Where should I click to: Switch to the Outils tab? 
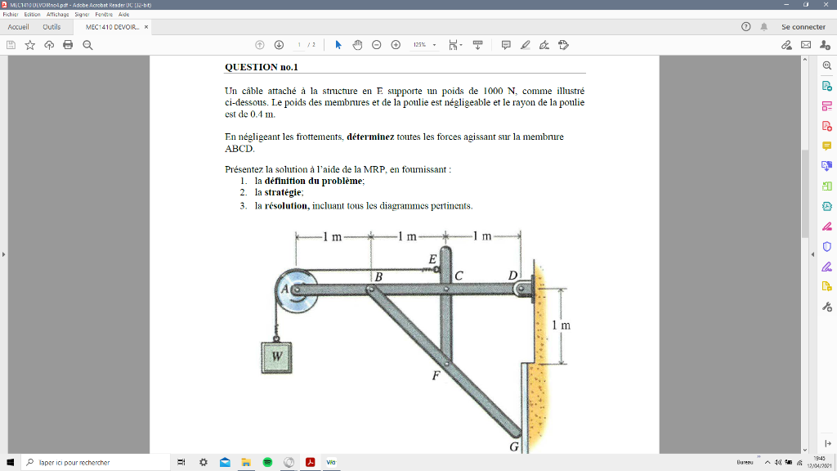tap(51, 27)
